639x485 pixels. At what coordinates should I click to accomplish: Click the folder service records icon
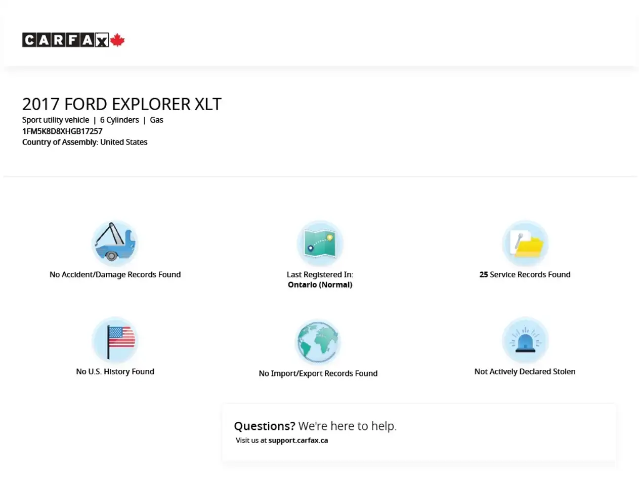(x=525, y=243)
